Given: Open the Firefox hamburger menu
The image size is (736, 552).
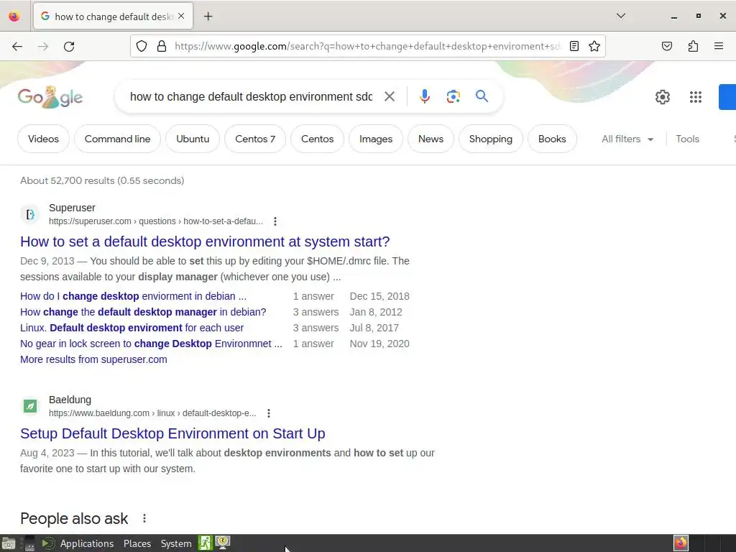Looking at the screenshot, I should point(719,46).
